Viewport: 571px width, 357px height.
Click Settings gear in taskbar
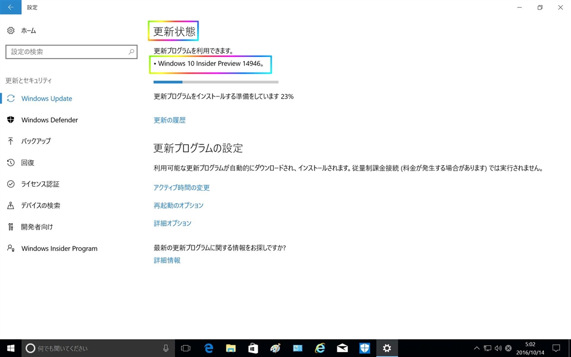pos(387,348)
